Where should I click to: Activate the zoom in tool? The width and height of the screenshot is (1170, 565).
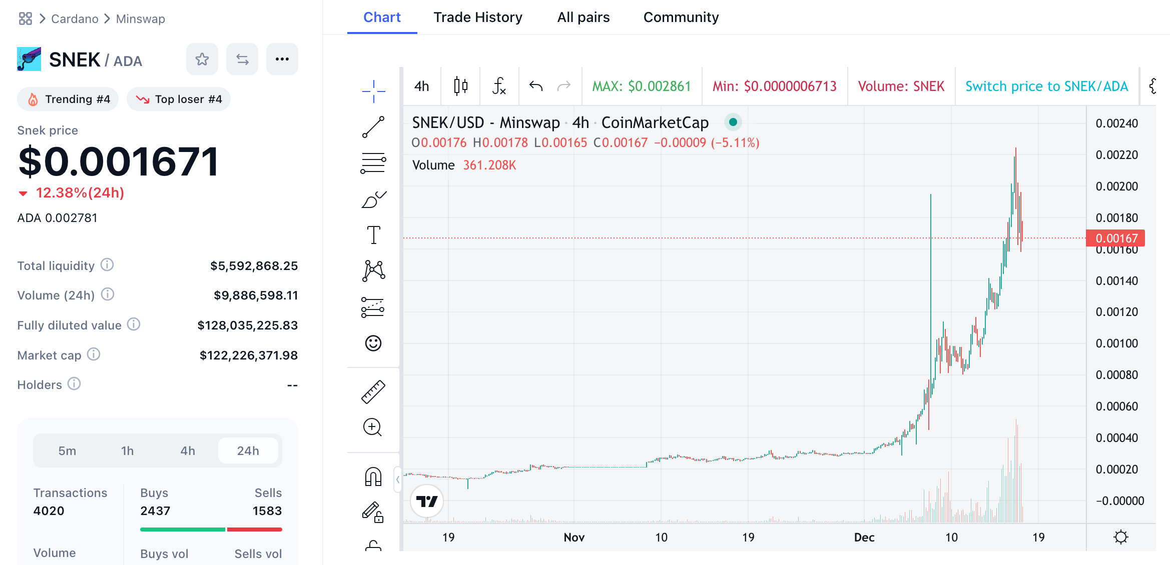pos(373,427)
